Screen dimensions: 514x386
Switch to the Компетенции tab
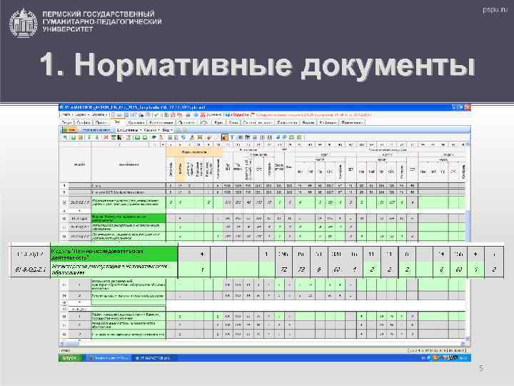[161, 123]
